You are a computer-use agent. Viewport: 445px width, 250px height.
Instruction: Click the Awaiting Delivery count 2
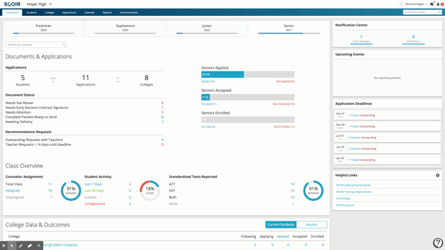162,122
